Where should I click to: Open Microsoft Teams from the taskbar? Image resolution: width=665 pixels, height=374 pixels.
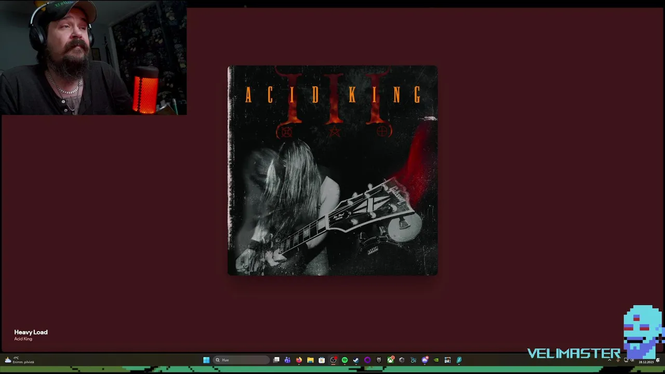[x=287, y=360]
